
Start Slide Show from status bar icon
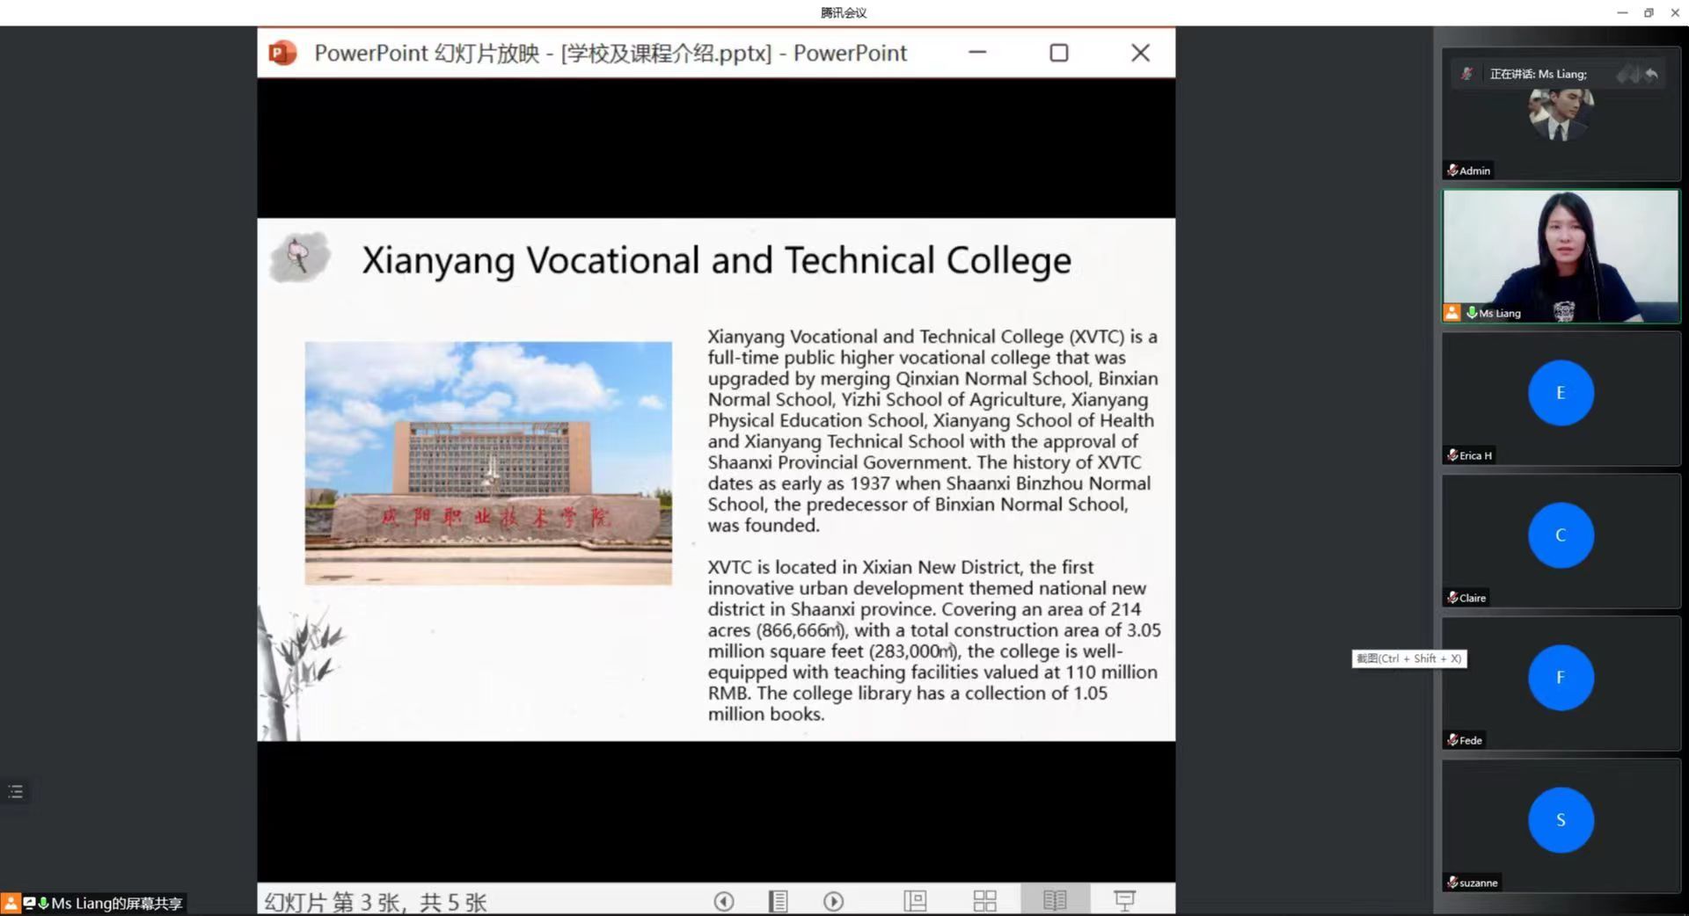[x=1124, y=900]
